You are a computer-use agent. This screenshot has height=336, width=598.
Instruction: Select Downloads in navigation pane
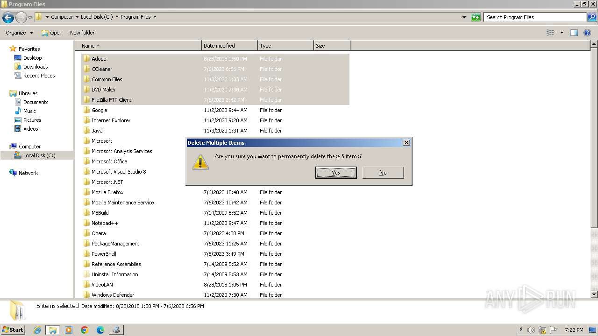[x=36, y=67]
